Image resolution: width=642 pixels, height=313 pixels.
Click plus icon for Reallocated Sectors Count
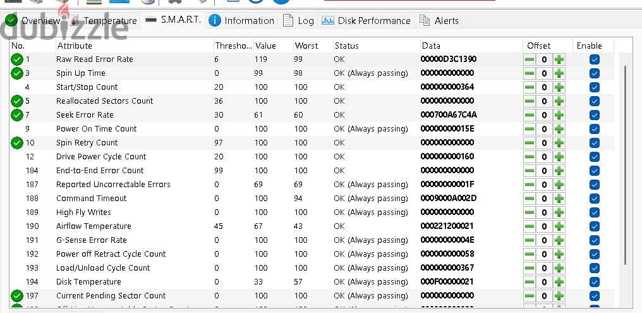[x=559, y=101]
